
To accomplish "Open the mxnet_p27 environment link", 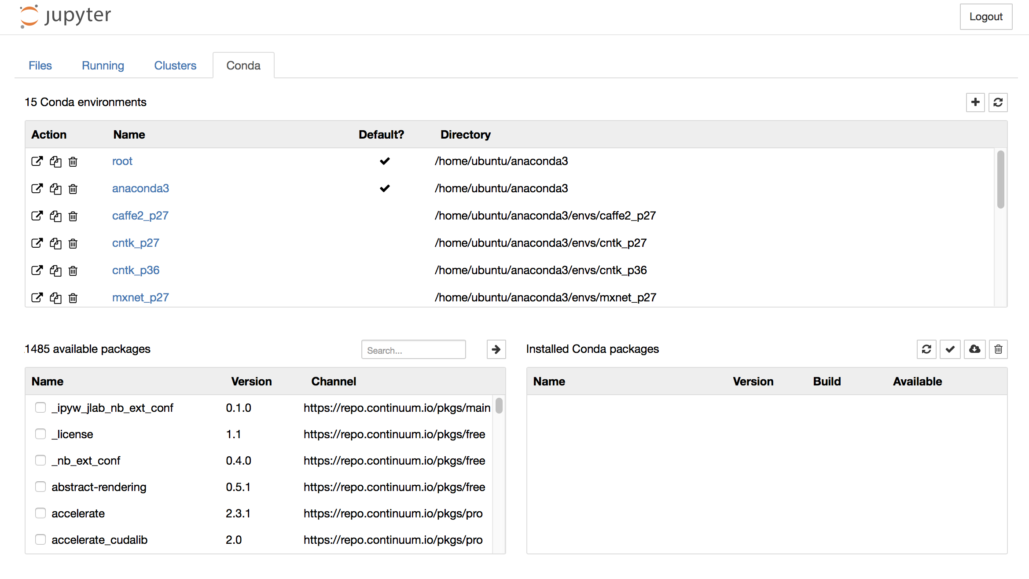I will coord(140,298).
